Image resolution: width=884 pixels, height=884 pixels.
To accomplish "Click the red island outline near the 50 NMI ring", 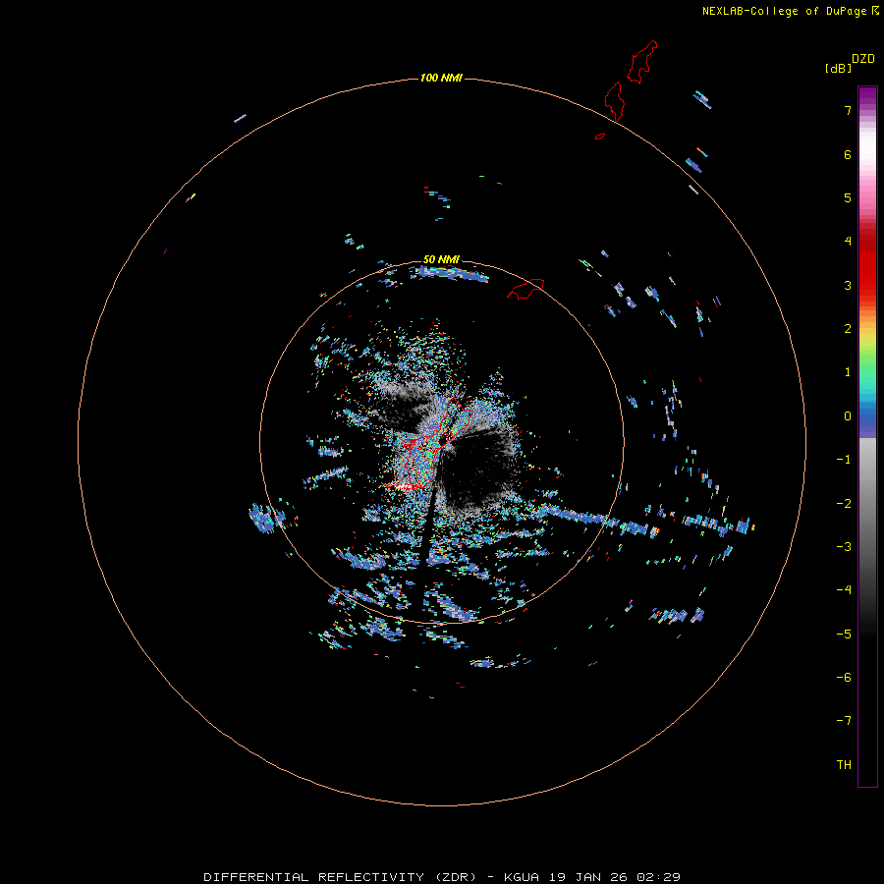I will pos(526,288).
